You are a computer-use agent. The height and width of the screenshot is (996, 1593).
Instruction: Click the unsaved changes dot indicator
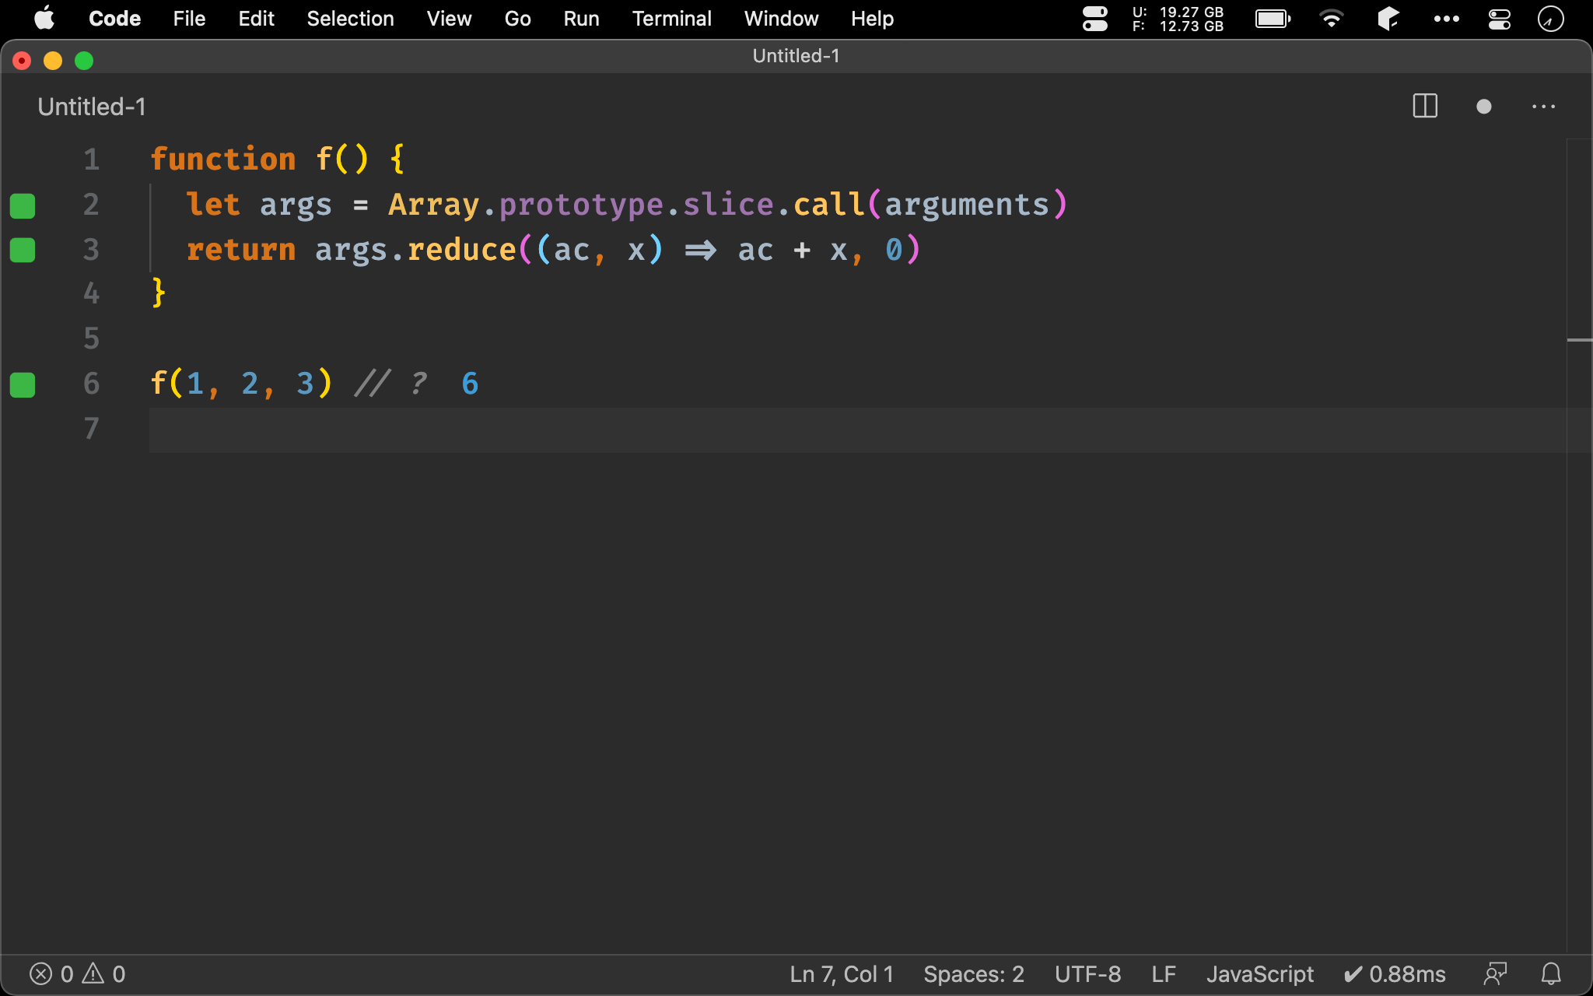[1483, 107]
